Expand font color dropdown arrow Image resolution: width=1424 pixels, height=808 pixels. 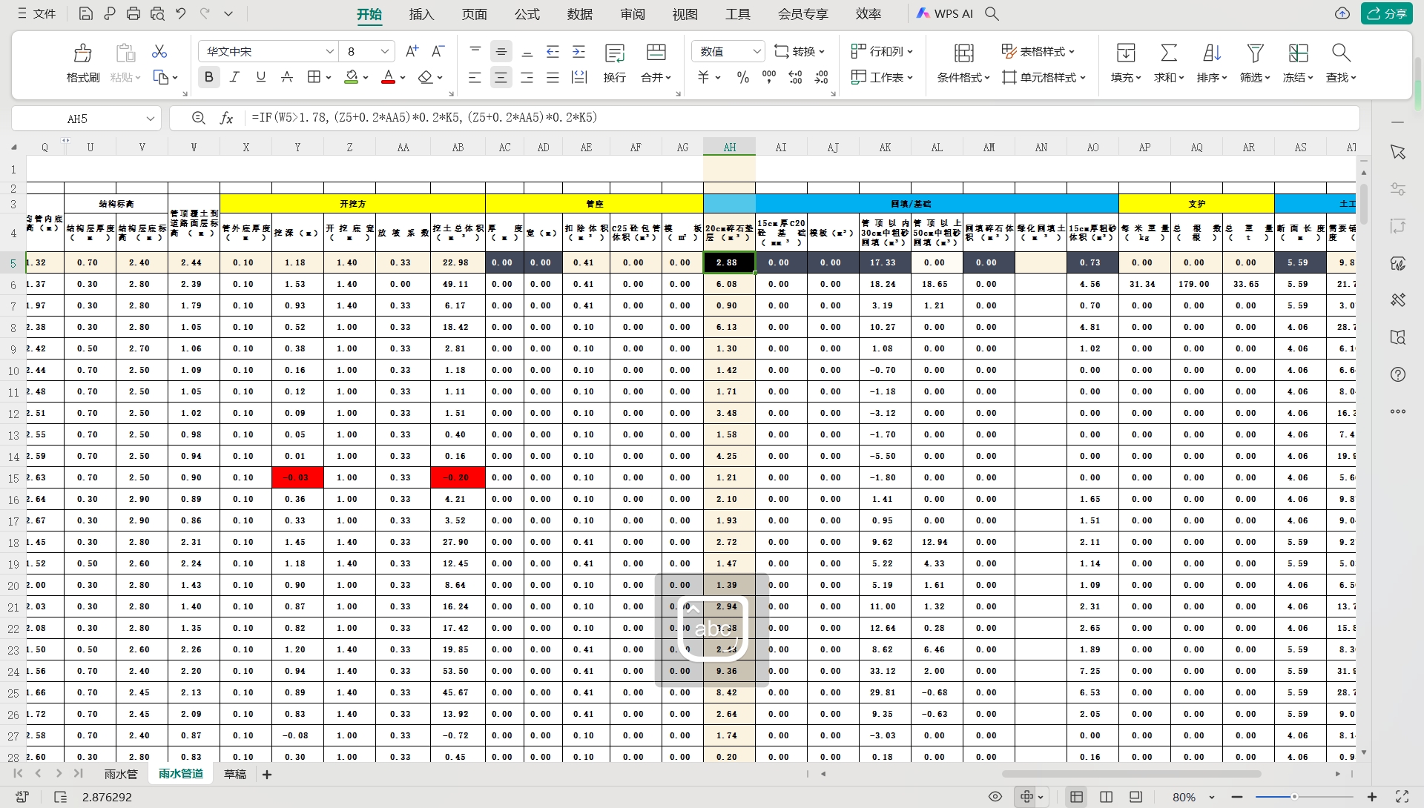(403, 77)
